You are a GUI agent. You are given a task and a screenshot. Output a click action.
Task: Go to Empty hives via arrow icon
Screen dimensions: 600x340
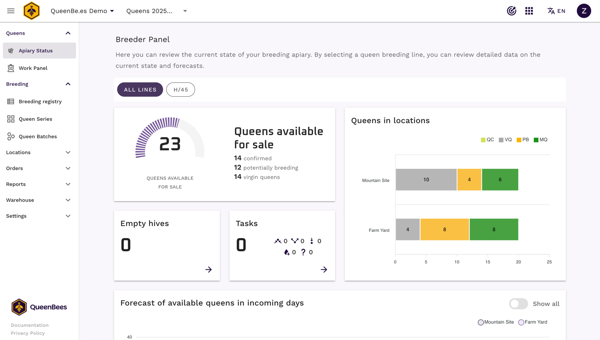click(208, 270)
